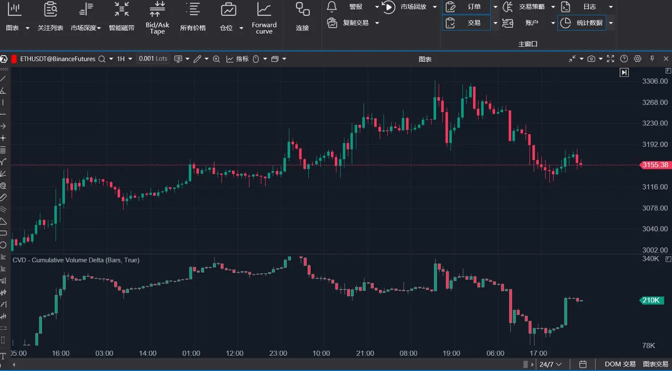Viewport: 672px width, 371px height.
Task: Open the 交易策略 trading strategies panel
Action: (524, 7)
